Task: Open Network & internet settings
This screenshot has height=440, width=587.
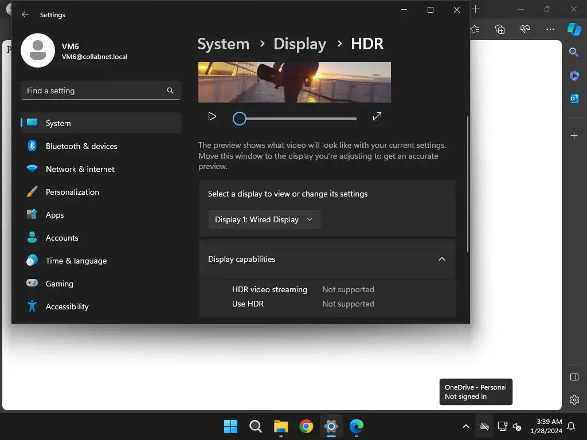Action: (101, 169)
